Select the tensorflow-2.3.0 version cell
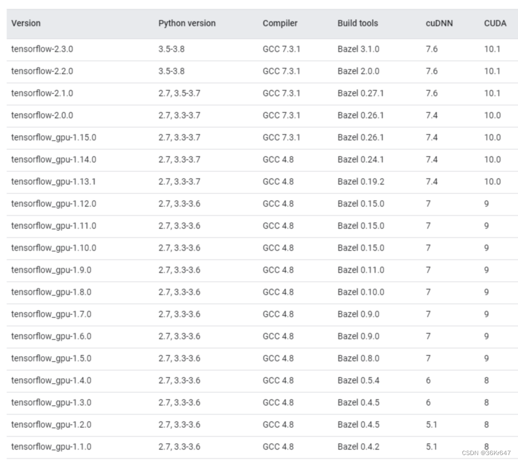 click(x=42, y=49)
